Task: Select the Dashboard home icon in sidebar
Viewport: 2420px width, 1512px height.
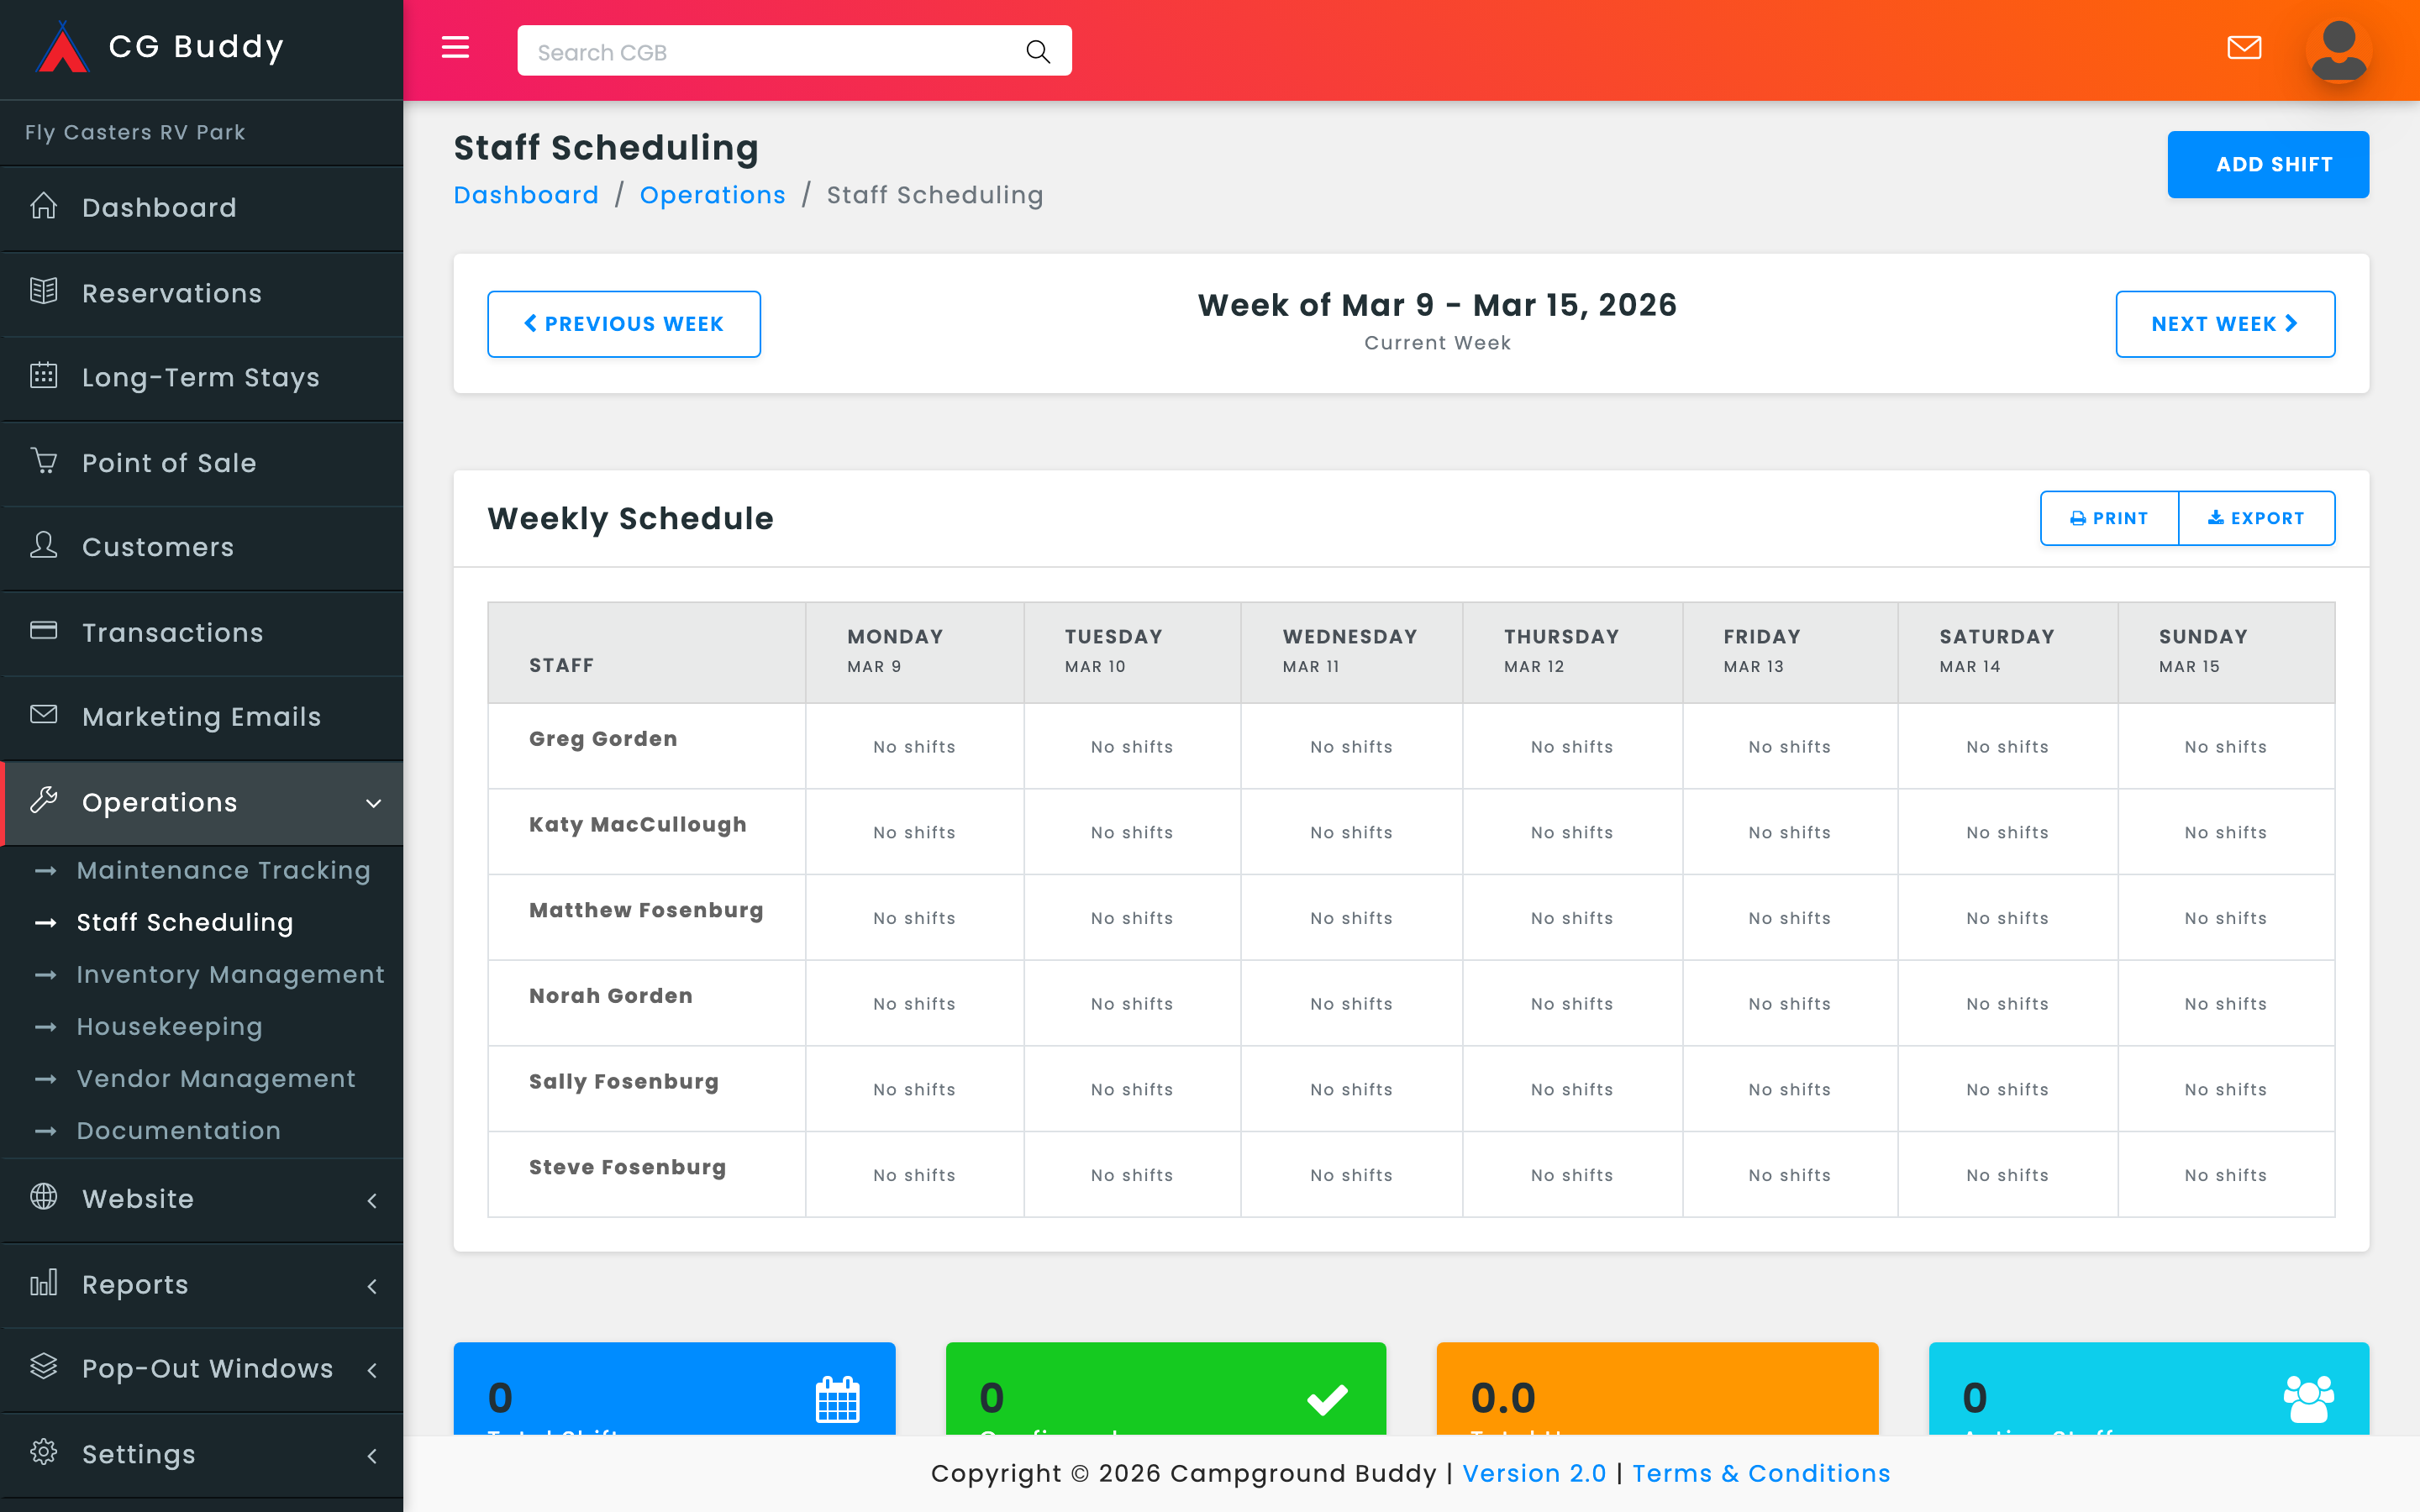Action: (x=44, y=206)
